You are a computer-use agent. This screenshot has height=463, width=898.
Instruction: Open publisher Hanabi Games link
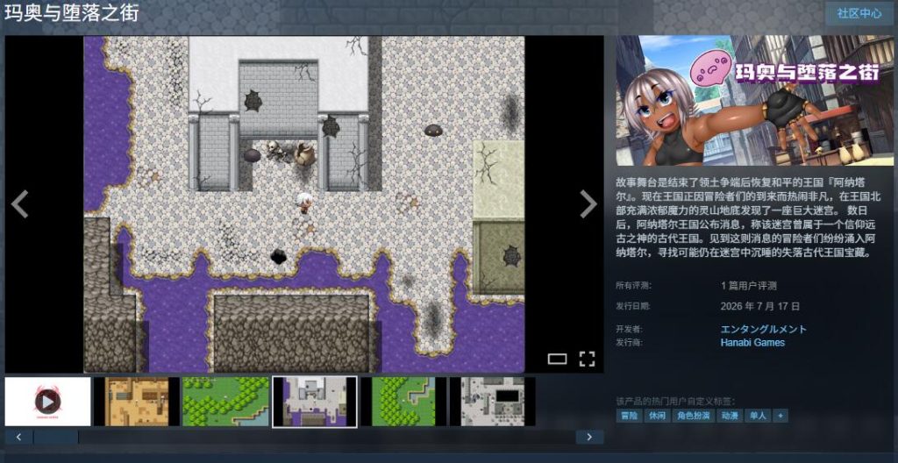(752, 343)
